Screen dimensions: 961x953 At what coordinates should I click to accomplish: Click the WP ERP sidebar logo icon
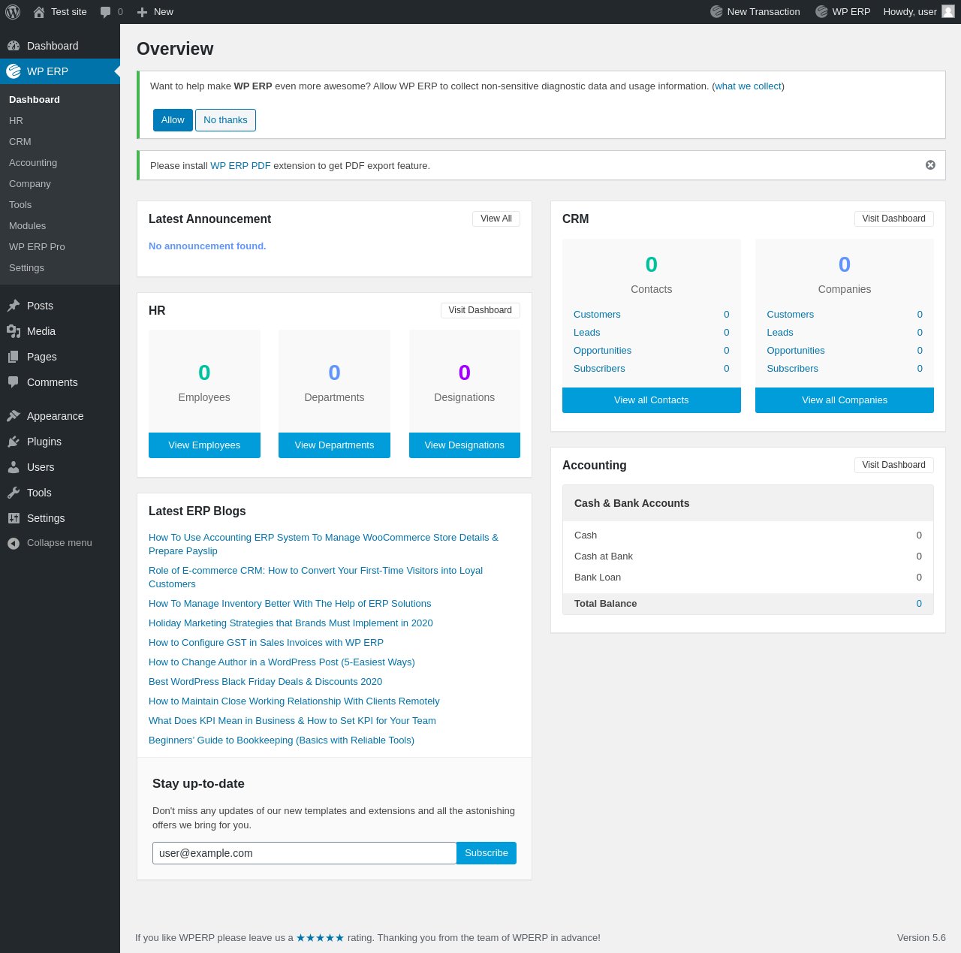[14, 71]
